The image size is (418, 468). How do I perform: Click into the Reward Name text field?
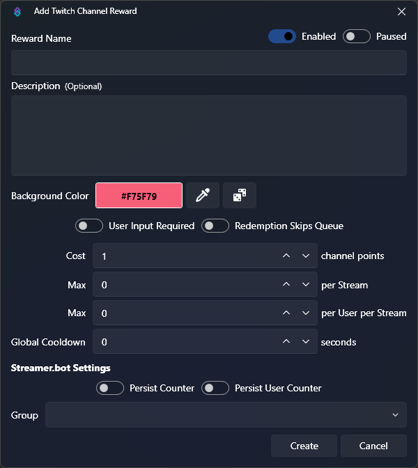pos(208,63)
